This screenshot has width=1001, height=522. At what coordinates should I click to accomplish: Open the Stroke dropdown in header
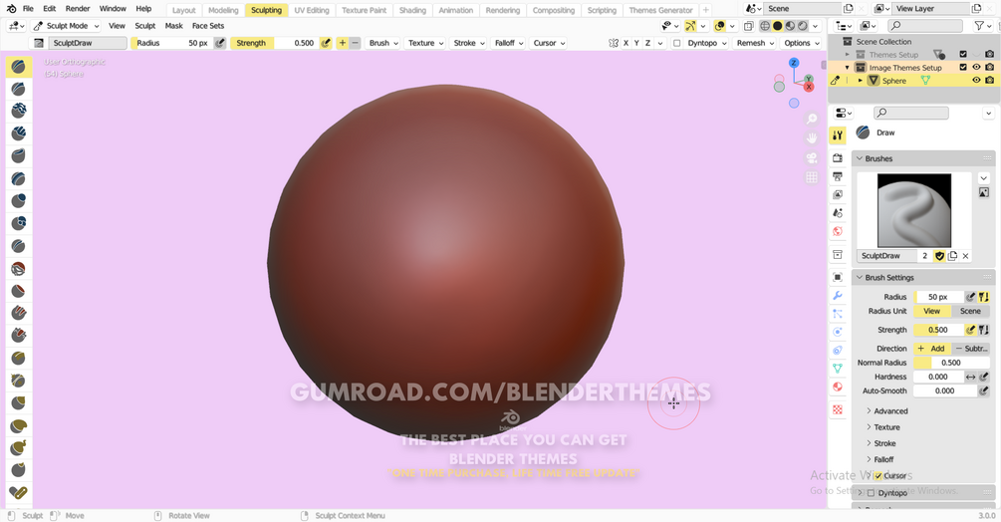[x=468, y=43]
